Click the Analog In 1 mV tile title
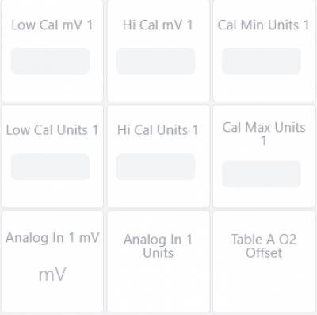The height and width of the screenshot is (315, 317). pyautogui.click(x=52, y=237)
